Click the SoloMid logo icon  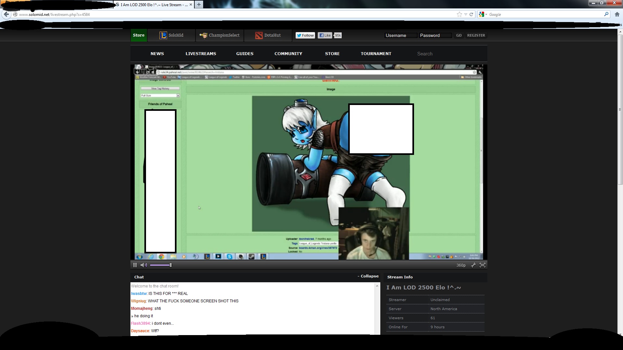[x=163, y=35]
